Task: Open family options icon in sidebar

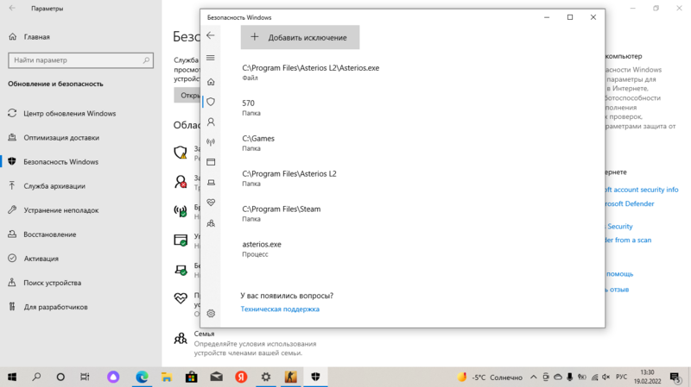Action: [x=211, y=223]
